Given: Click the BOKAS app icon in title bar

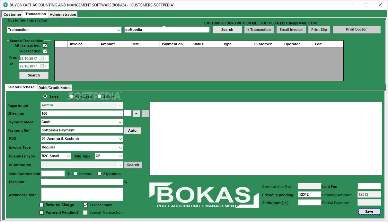Looking at the screenshot, I should coord(5,5).
